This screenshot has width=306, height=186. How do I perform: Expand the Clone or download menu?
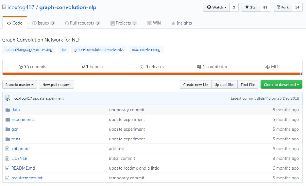281,85
